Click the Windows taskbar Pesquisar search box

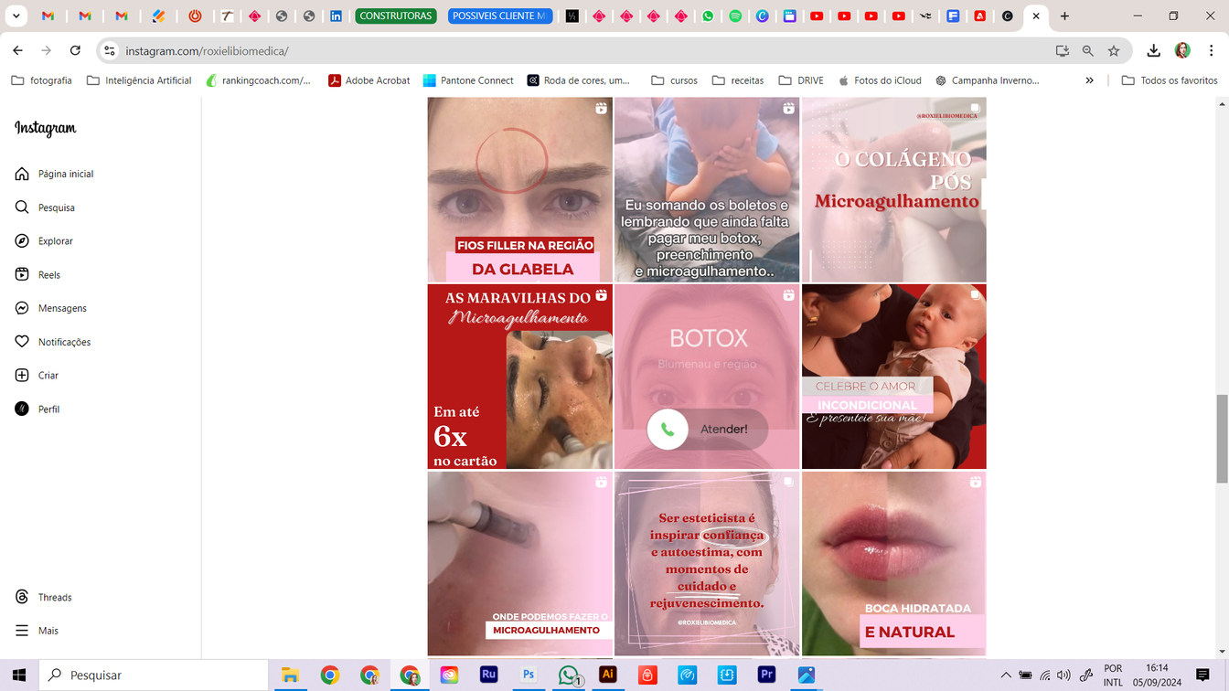pyautogui.click(x=155, y=675)
